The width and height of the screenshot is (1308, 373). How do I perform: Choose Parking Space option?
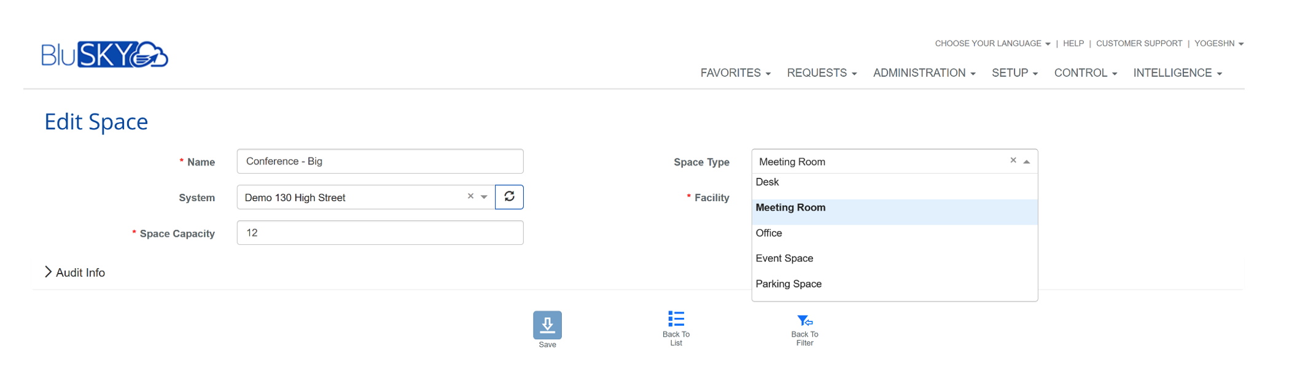(788, 284)
